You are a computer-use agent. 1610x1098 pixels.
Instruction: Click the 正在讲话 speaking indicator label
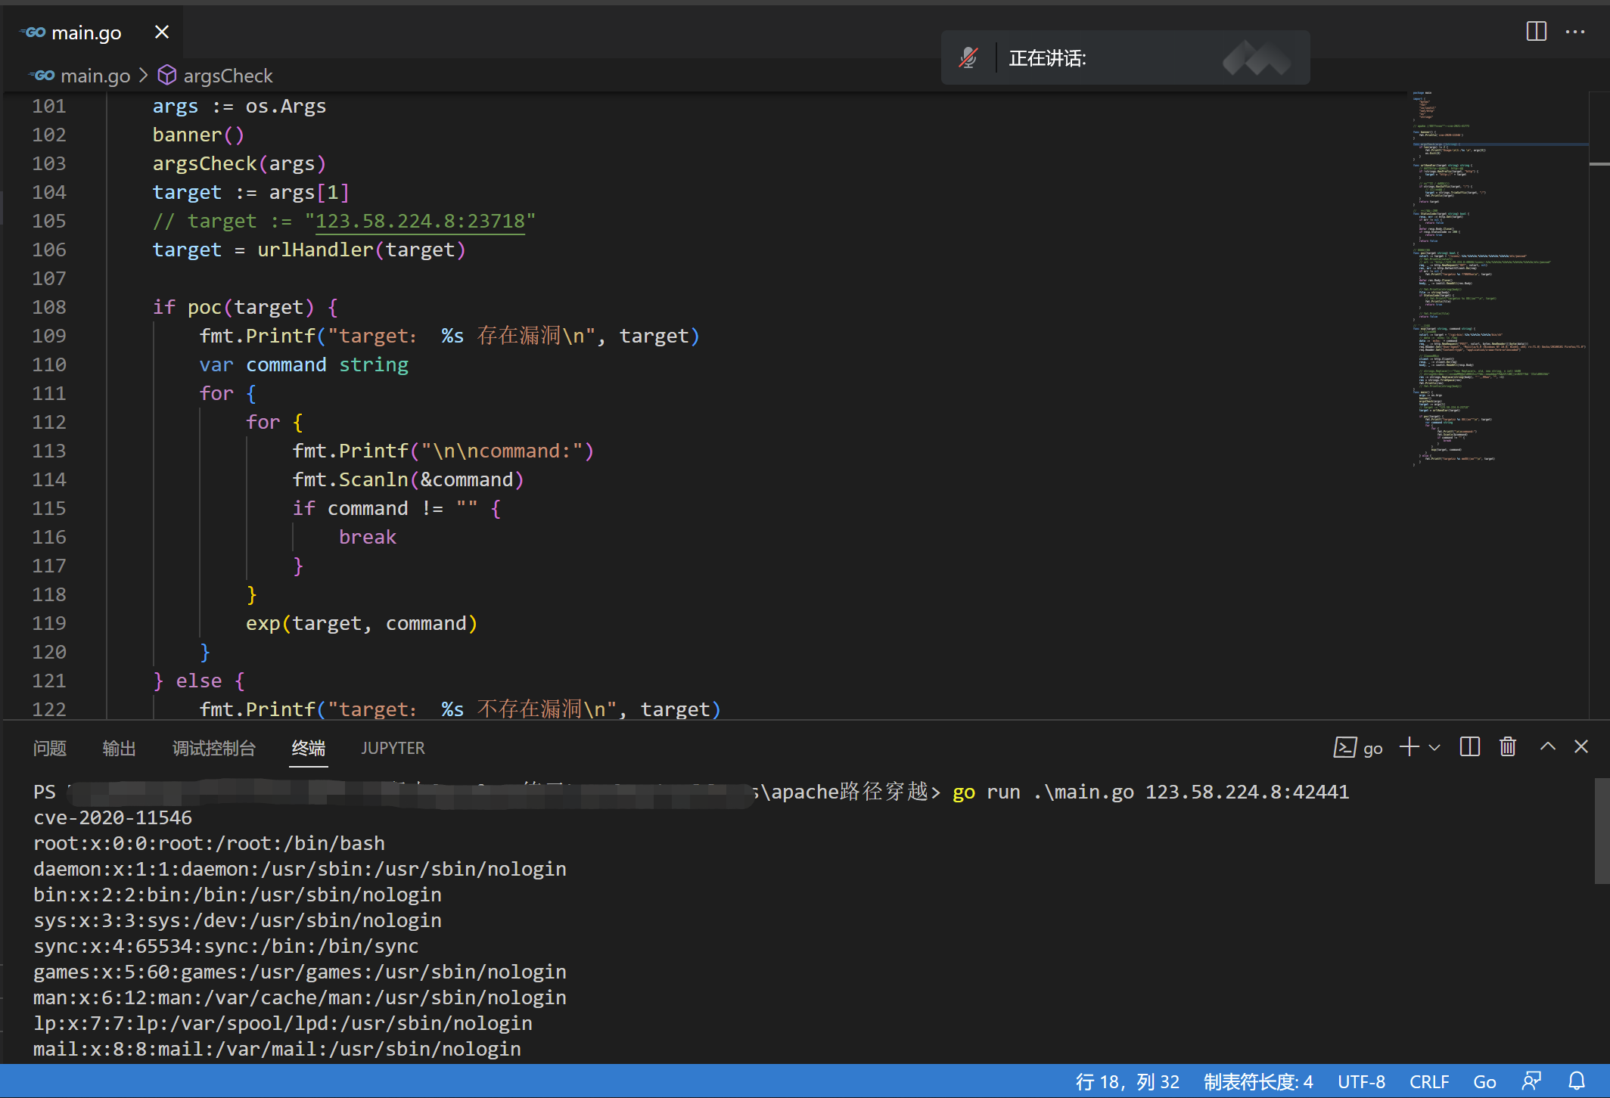pyautogui.click(x=1048, y=58)
